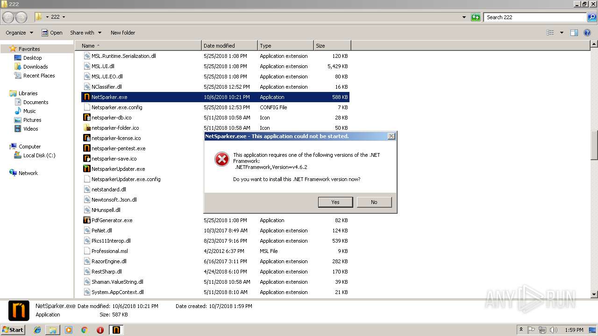Viewport: 598px width, 336px height.
Task: Click the search magnifier icon
Action: 592,17
